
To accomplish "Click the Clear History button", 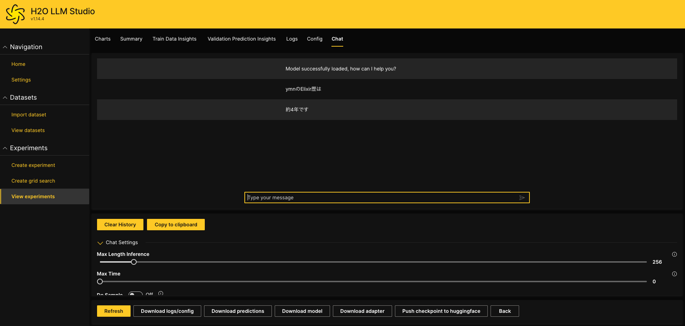I will 120,225.
